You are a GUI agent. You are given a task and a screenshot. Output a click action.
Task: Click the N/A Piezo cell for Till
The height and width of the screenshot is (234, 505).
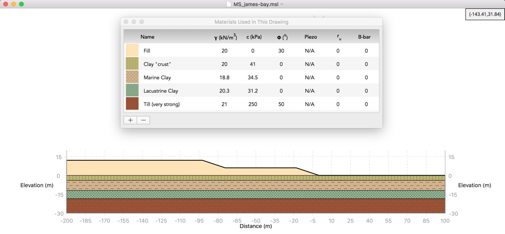(310, 104)
